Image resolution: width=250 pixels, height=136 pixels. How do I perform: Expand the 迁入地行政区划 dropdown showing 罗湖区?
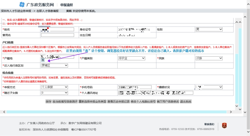(x=54, y=66)
